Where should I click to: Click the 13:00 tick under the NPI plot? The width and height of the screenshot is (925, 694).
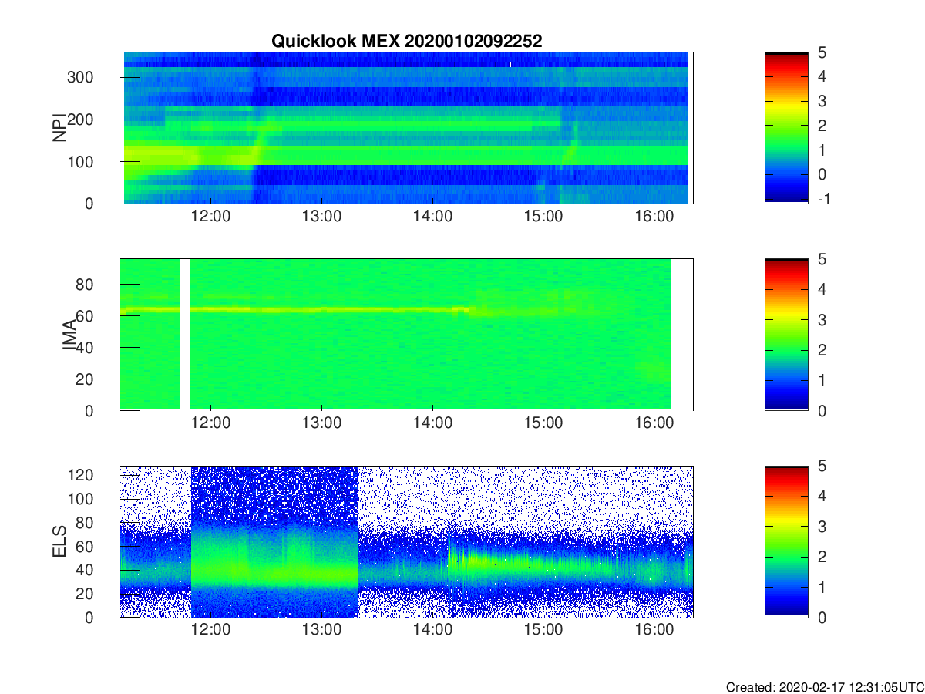tap(321, 217)
